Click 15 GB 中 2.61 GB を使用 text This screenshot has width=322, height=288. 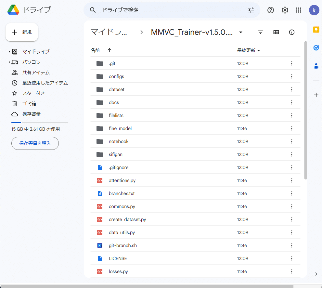click(35, 129)
